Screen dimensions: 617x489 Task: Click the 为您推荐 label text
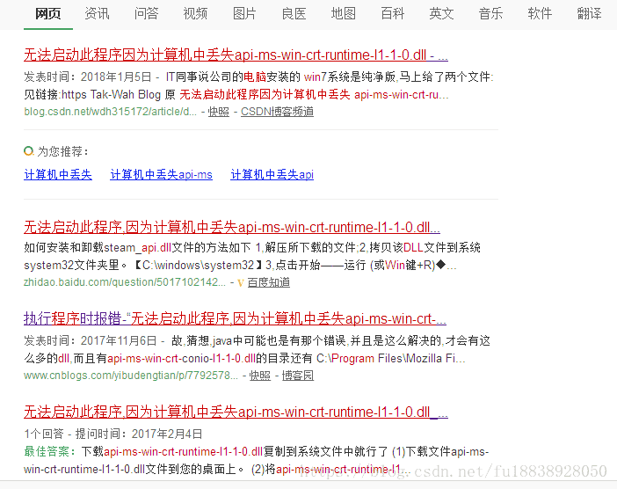(62, 151)
